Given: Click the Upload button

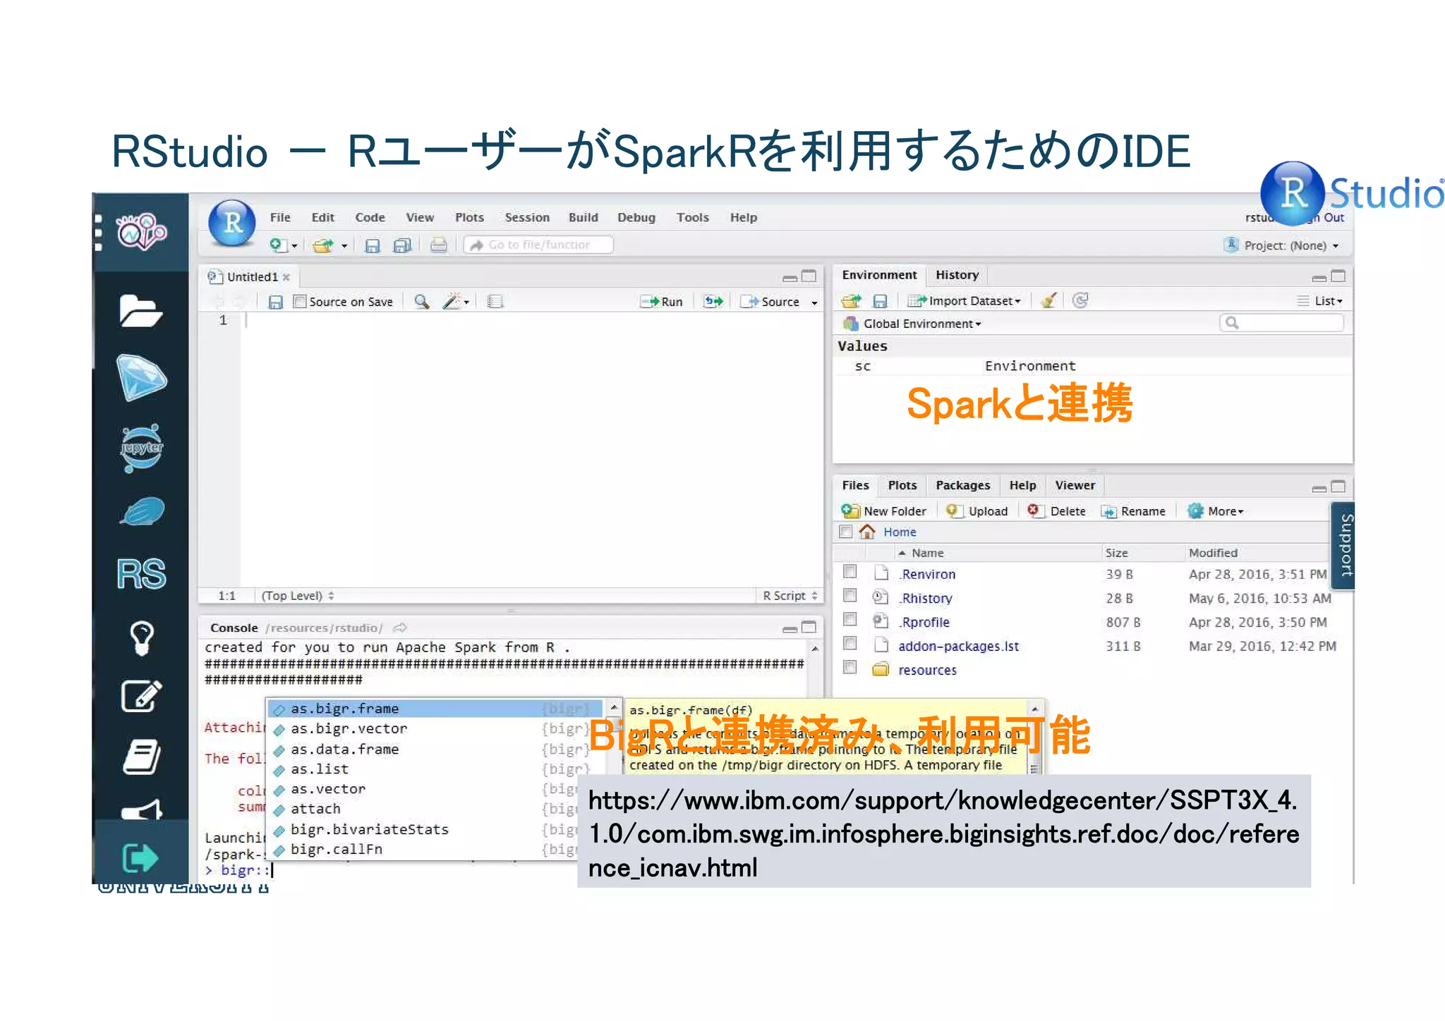Looking at the screenshot, I should pos(977,511).
